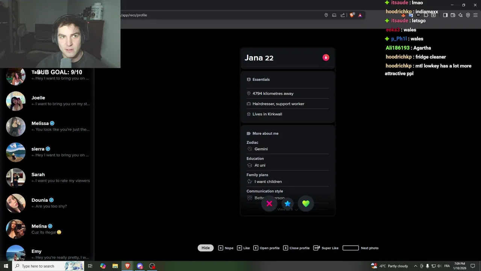This screenshot has height=271, width=481.
Task: Click the At uni education value
Action: (260, 165)
